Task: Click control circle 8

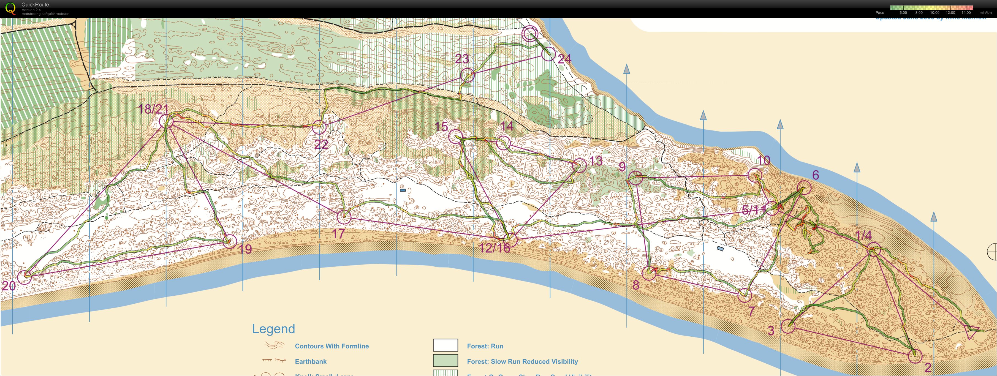Action: click(x=649, y=273)
